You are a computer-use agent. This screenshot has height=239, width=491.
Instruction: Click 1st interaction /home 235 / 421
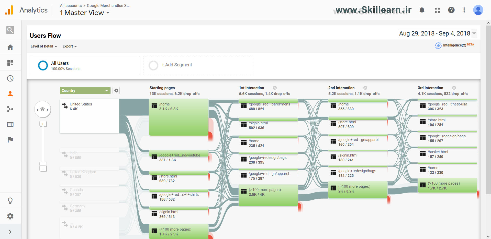click(268, 142)
